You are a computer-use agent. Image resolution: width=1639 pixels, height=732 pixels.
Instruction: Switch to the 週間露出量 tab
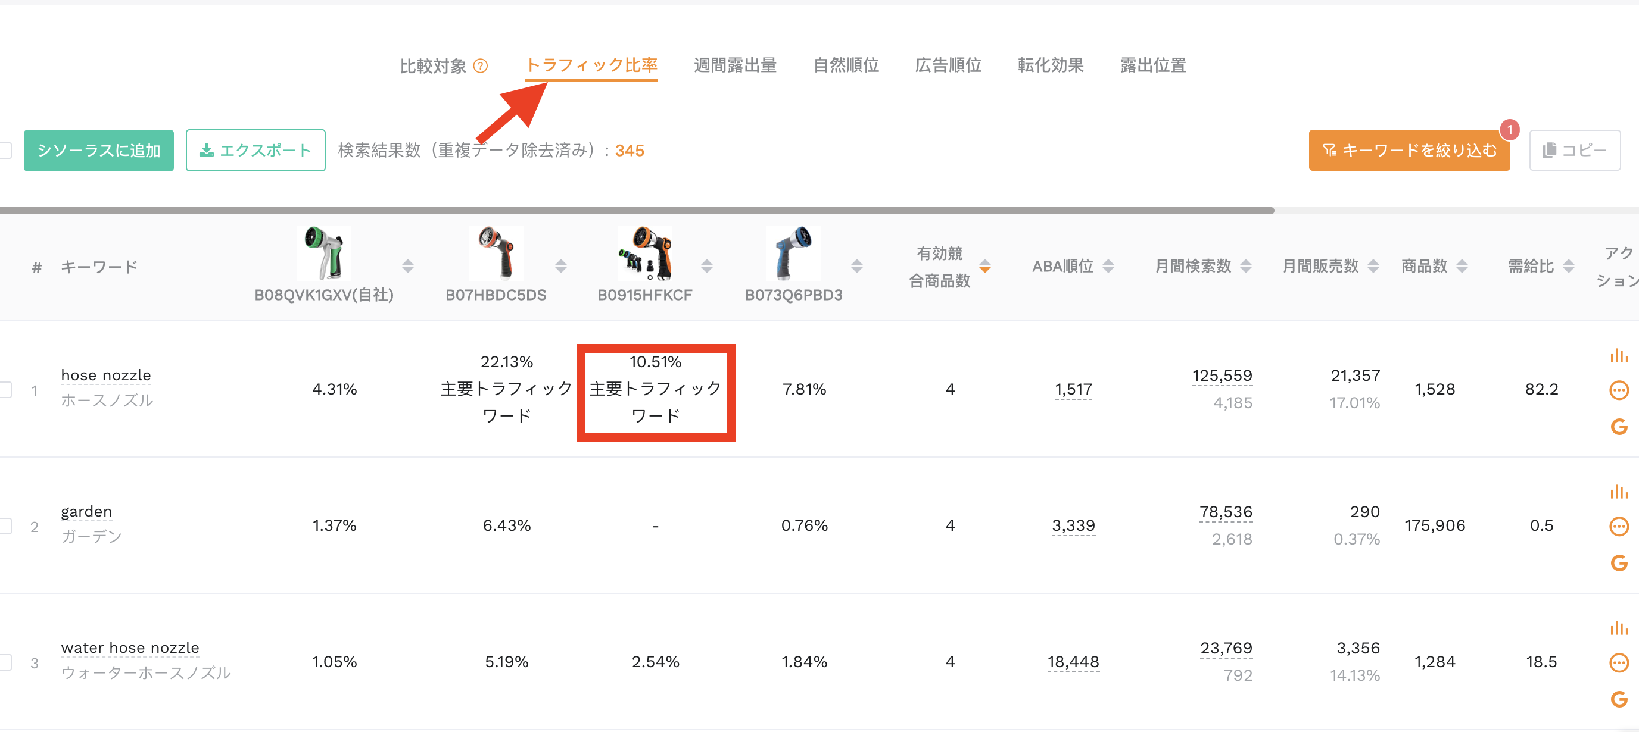pos(735,65)
